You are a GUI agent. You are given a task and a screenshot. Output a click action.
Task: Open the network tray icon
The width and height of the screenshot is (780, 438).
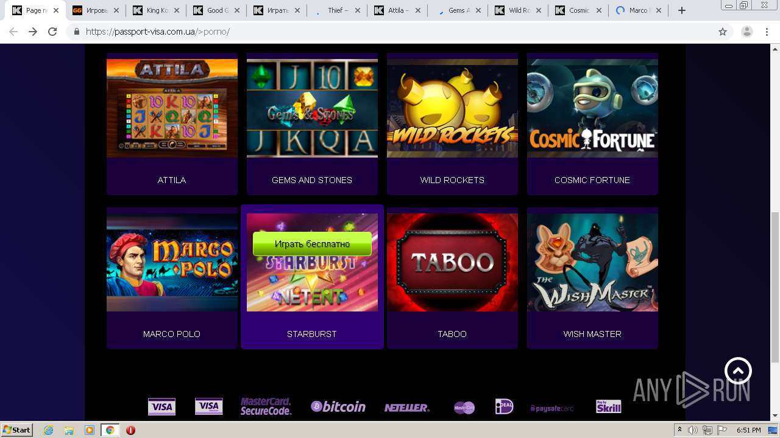click(707, 430)
